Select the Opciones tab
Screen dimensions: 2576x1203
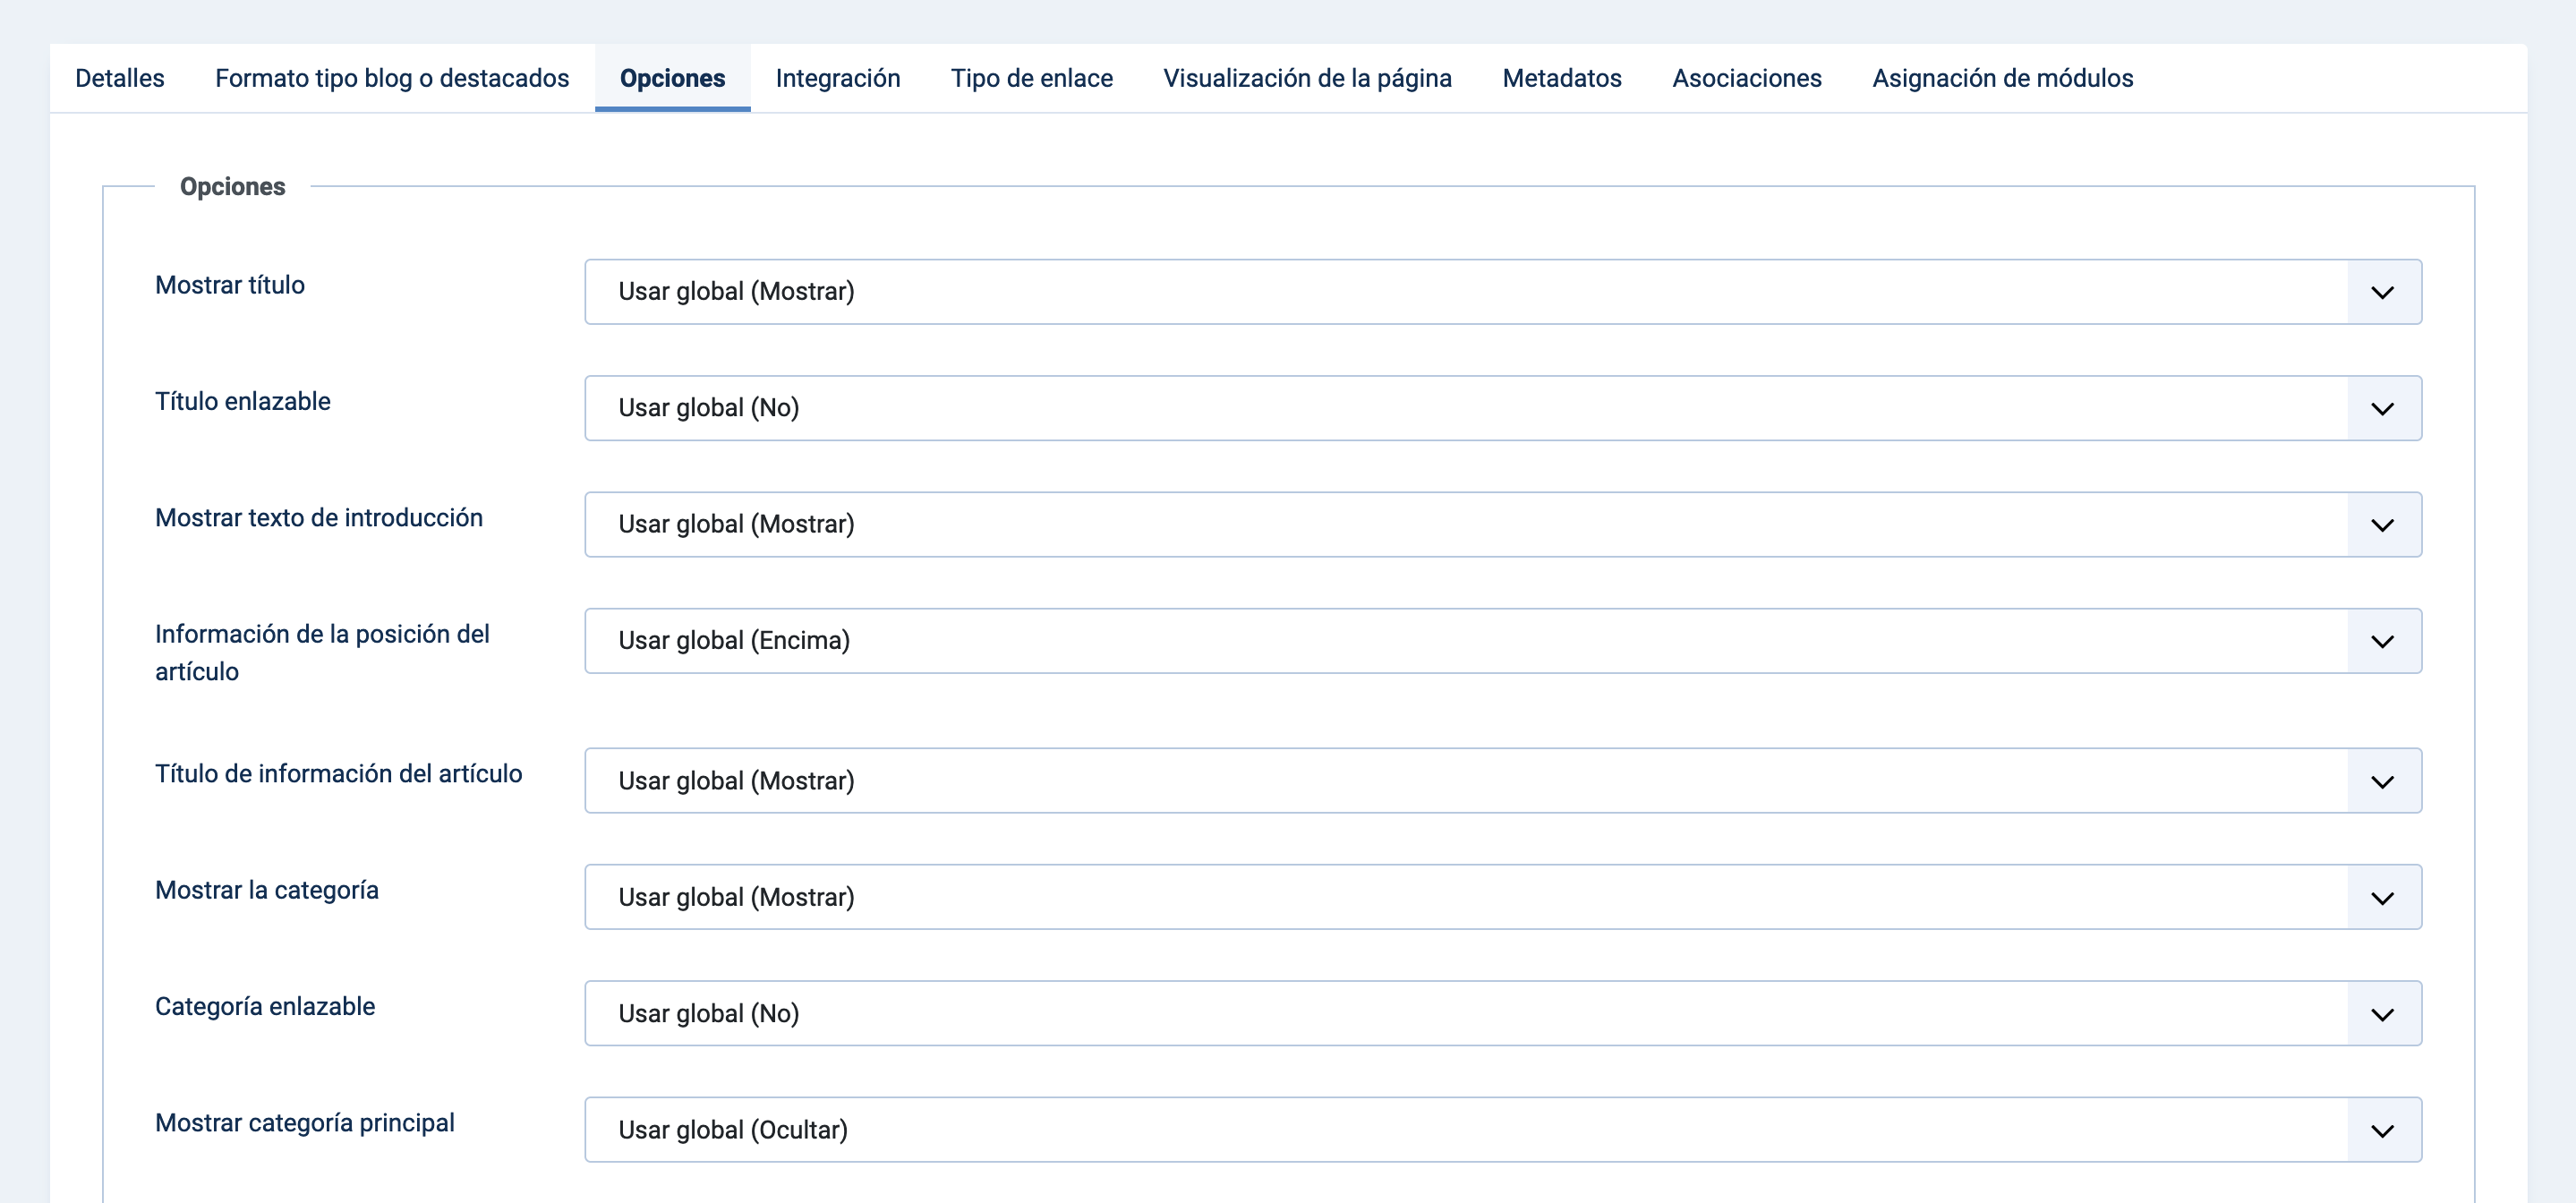(672, 78)
